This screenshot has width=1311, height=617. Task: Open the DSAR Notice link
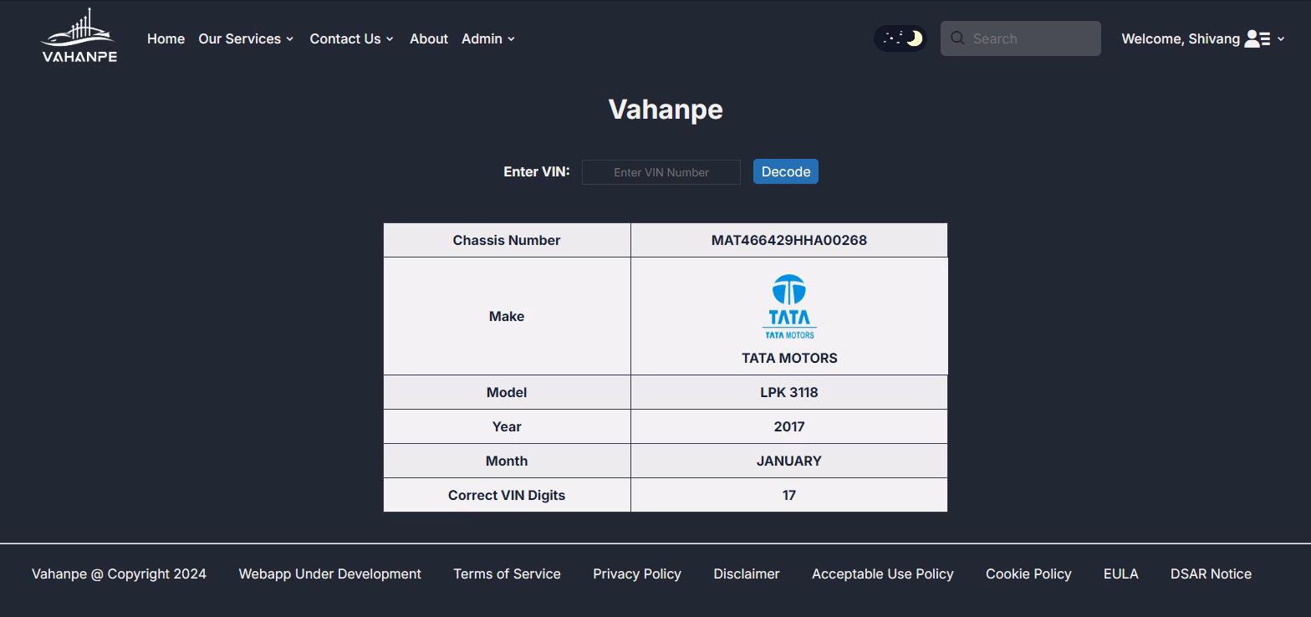1211,574
